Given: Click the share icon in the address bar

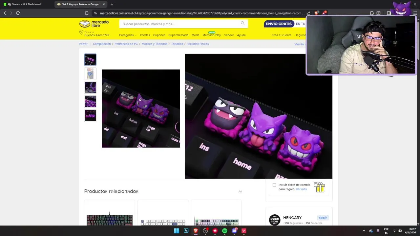Looking at the screenshot, I should point(308,13).
